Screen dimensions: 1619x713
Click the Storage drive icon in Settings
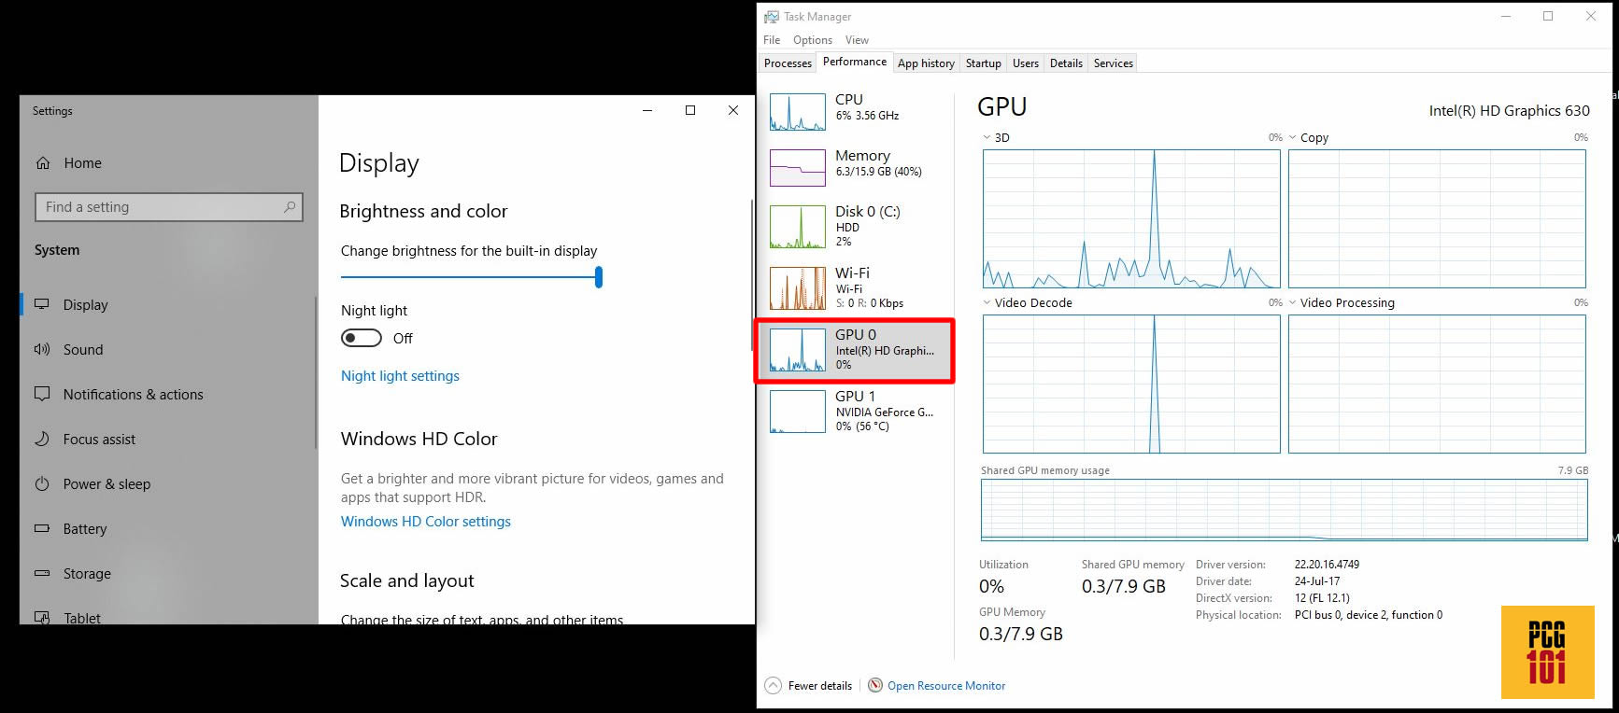(42, 573)
